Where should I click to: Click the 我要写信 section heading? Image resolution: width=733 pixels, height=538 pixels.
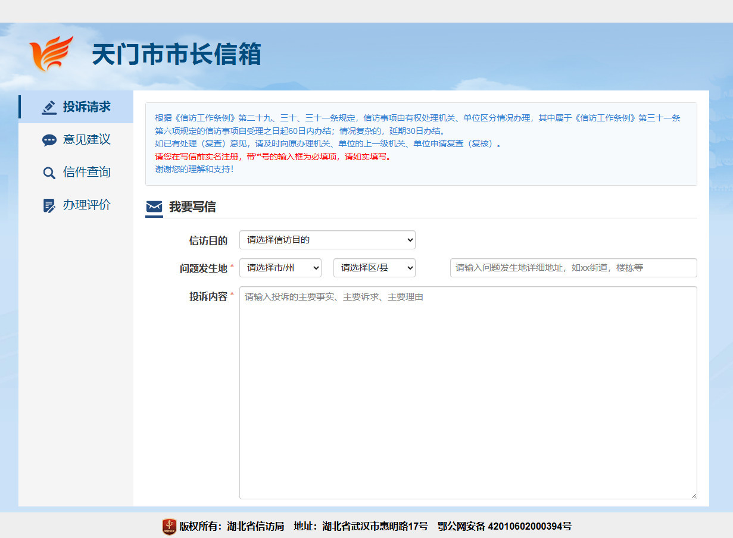tap(192, 207)
